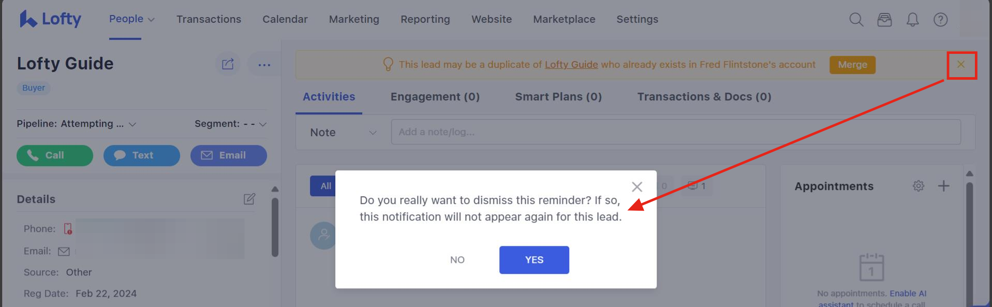Expand the Segment dropdown
Image resolution: width=992 pixels, height=307 pixels.
coord(230,124)
